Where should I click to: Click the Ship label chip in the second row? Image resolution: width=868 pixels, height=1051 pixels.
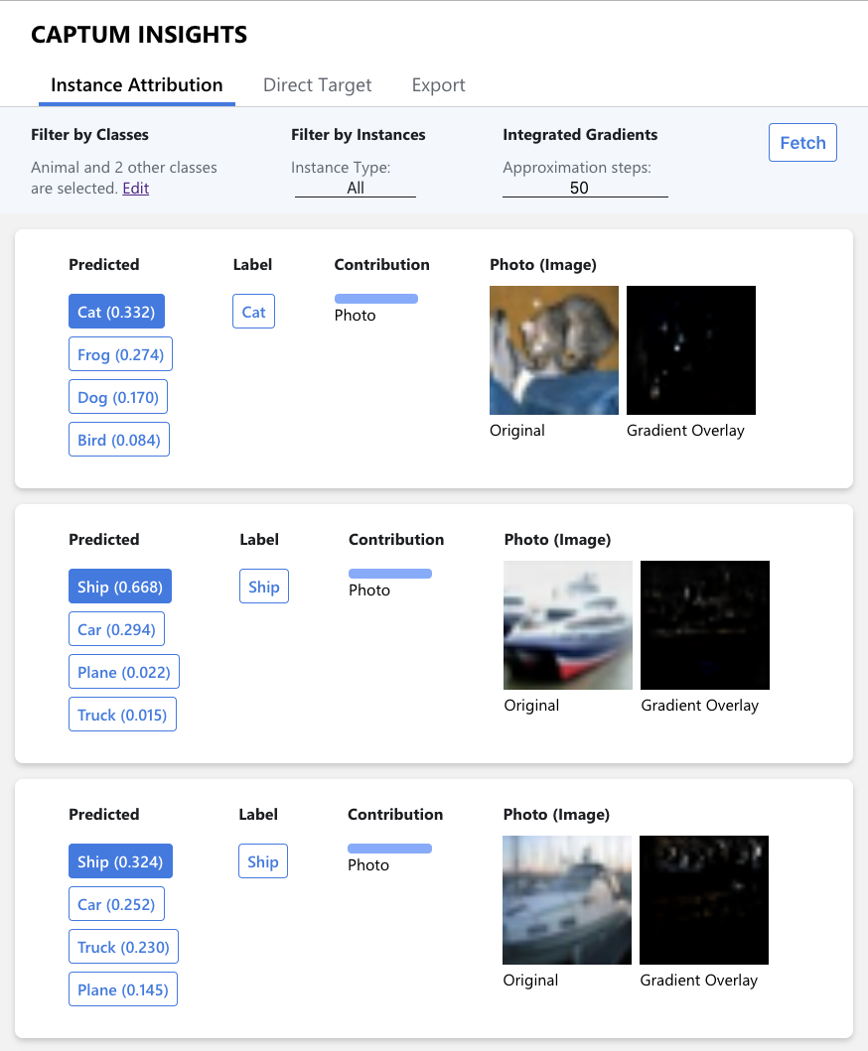tap(263, 586)
